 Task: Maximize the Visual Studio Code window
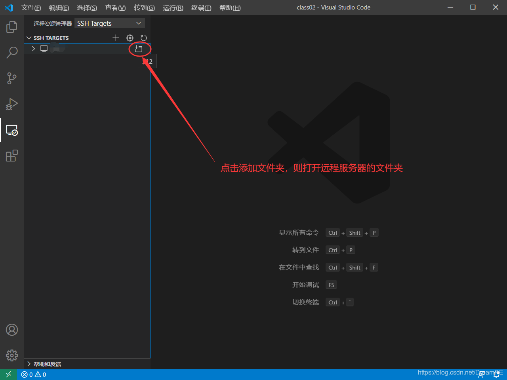pyautogui.click(x=473, y=8)
